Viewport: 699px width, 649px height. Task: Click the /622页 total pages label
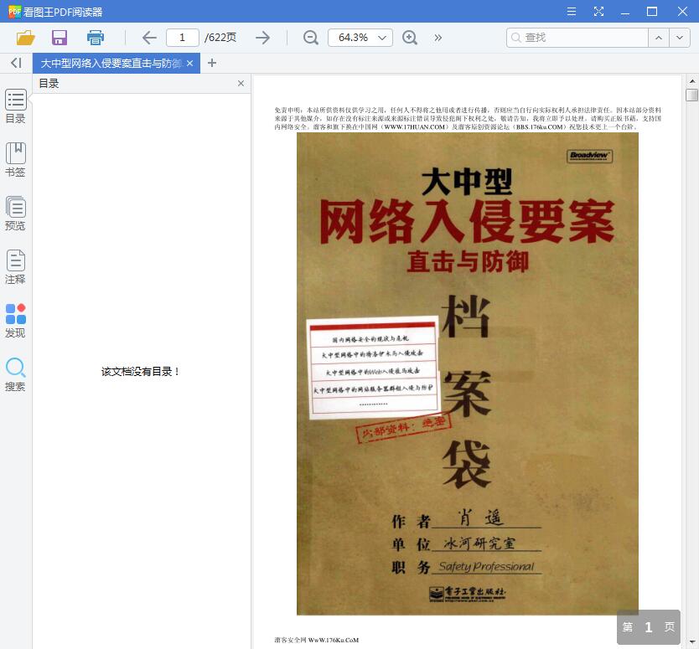pyautogui.click(x=220, y=38)
